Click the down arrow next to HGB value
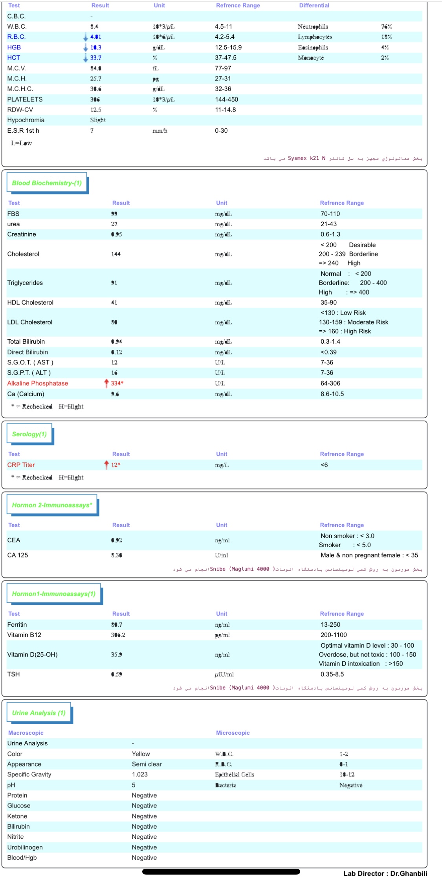The height and width of the screenshot is (884, 442). pyautogui.click(x=85, y=48)
